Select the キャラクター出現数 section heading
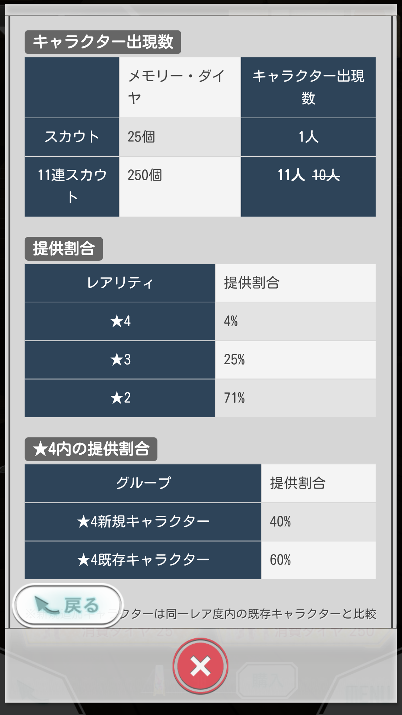Screen dimensions: 402x715 103,42
